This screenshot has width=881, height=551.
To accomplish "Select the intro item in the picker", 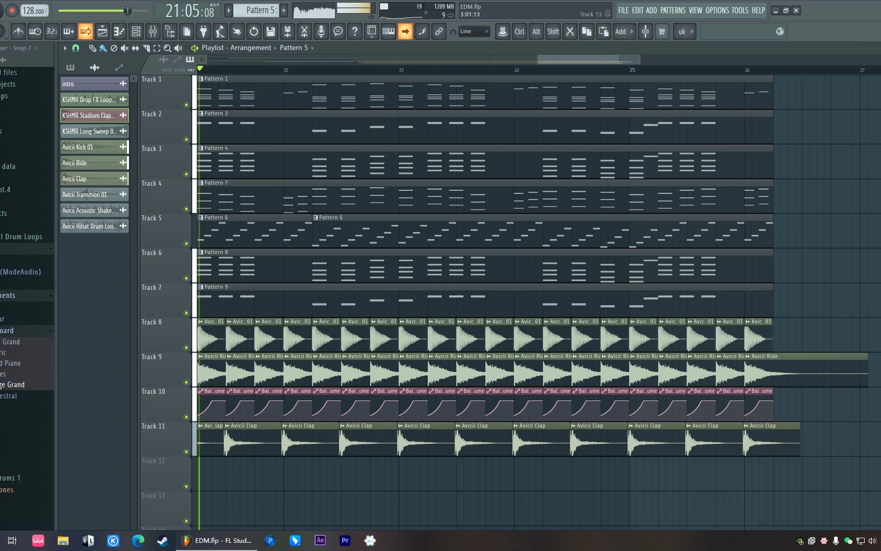I will 94,84.
